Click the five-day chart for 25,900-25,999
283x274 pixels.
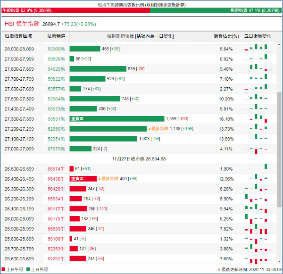click(256, 229)
